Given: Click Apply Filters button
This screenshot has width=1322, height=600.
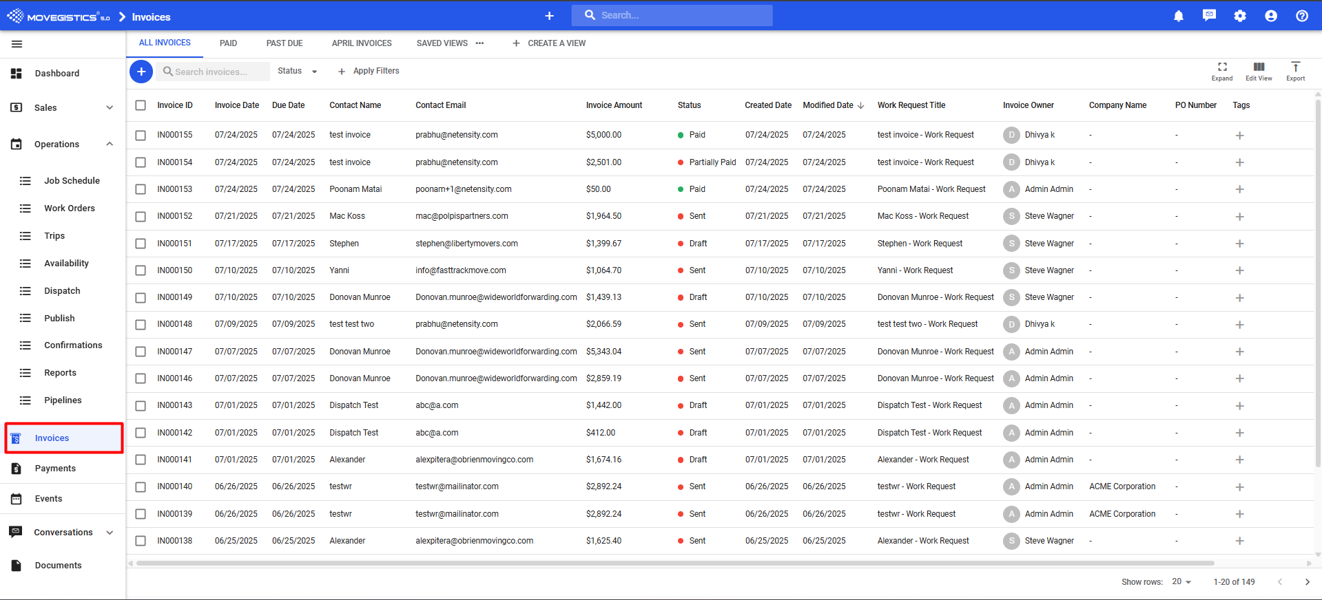Looking at the screenshot, I should 369,71.
